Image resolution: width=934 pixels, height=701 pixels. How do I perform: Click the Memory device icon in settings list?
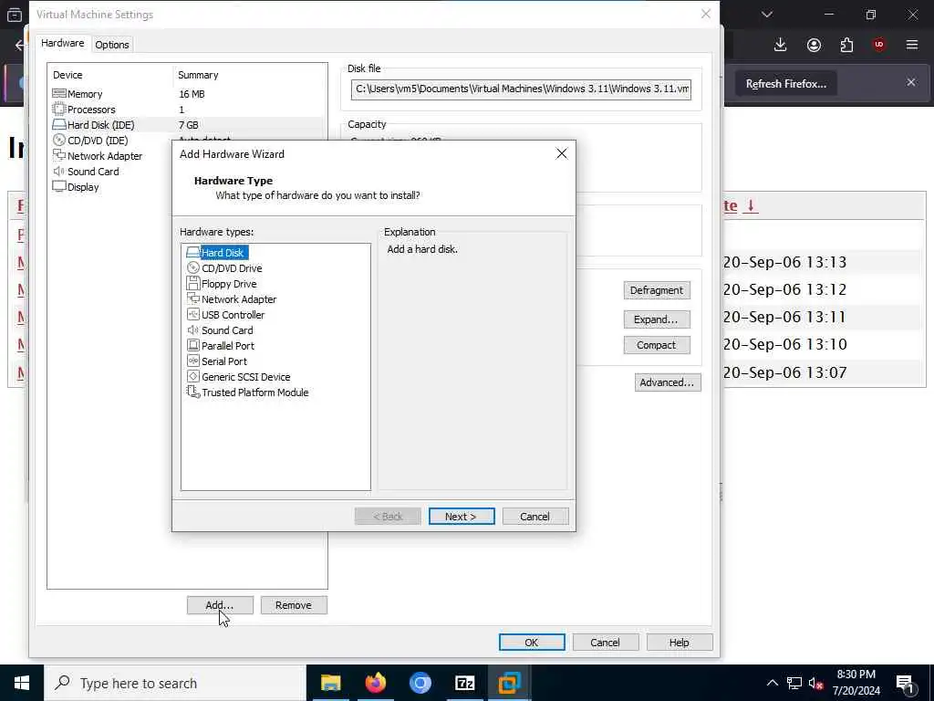pyautogui.click(x=59, y=94)
